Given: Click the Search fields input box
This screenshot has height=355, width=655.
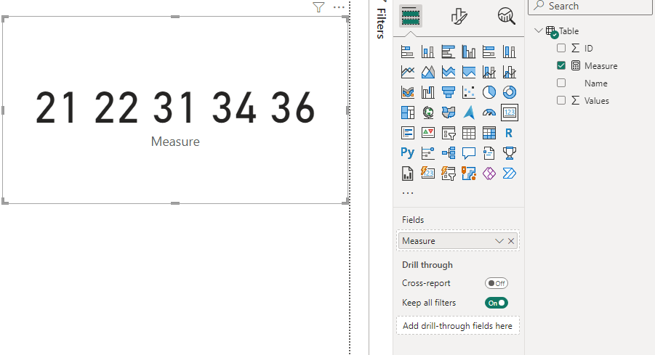Looking at the screenshot, I should [x=590, y=6].
